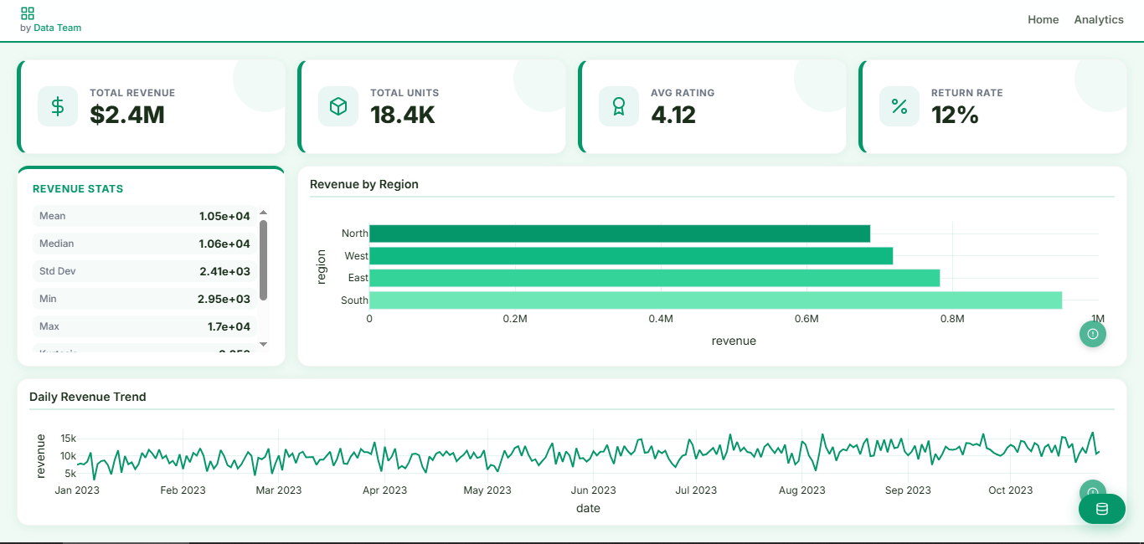The width and height of the screenshot is (1144, 544).
Task: Click the Max row in Revenue Stats
Action: [x=145, y=326]
